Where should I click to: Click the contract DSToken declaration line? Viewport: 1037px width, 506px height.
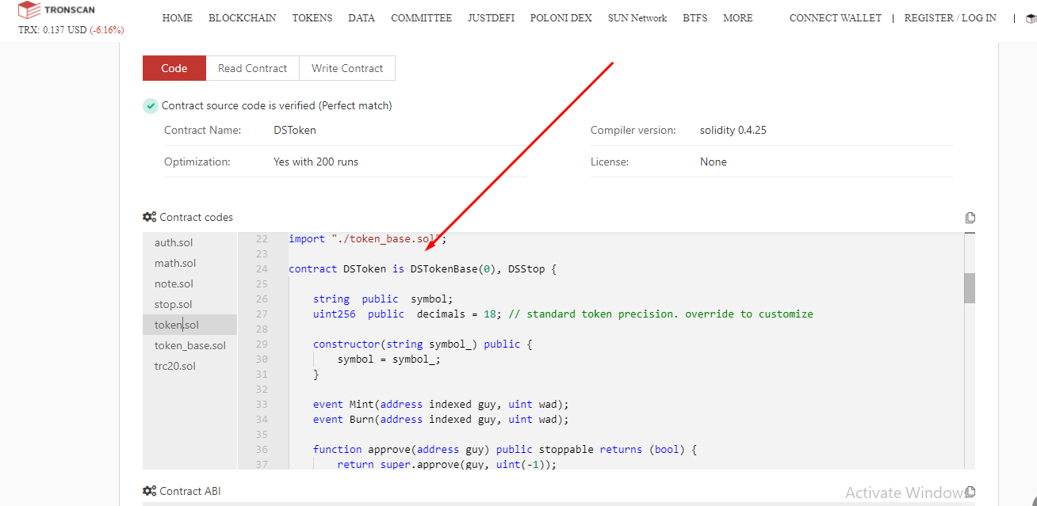point(423,269)
